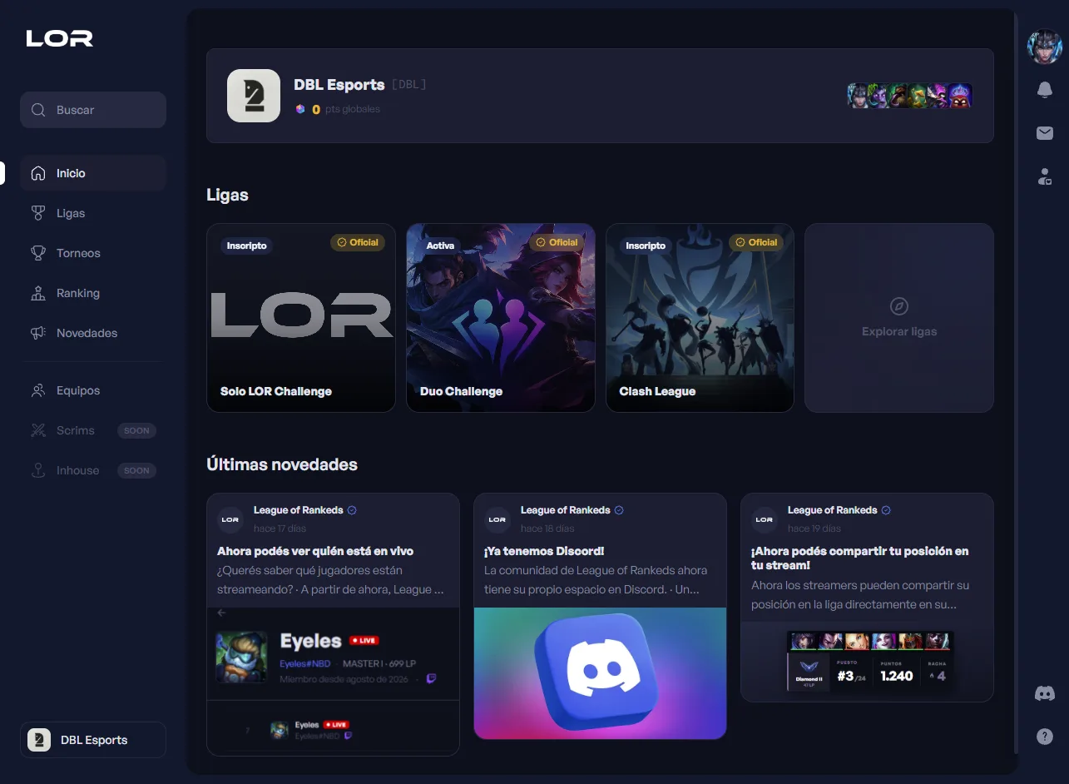Click the back arrow in the Eyeles preview
The width and height of the screenshot is (1069, 784).
pyautogui.click(x=221, y=613)
